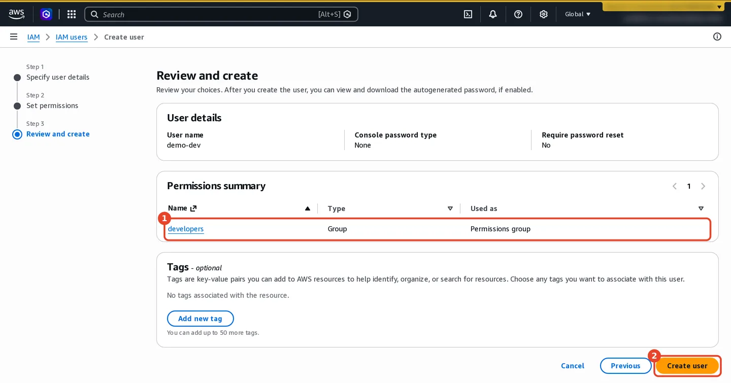Sort by Type column arrow
The image size is (731, 383).
450,208
